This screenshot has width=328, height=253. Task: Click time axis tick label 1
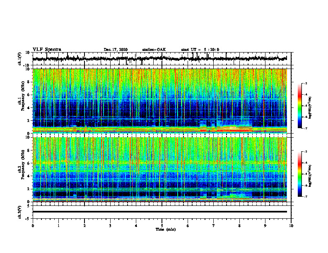click(58, 226)
